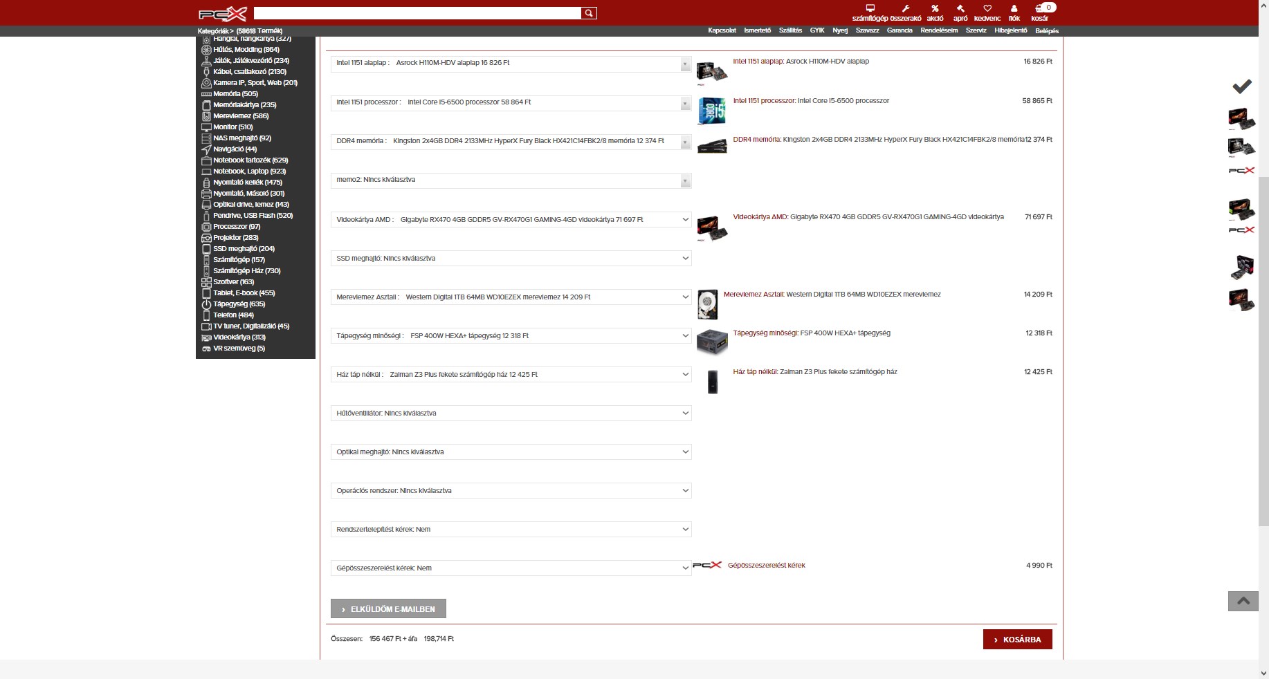Click the ELKÜLDÖM E-MAILBEN button
1269x679 pixels.
pos(388,608)
